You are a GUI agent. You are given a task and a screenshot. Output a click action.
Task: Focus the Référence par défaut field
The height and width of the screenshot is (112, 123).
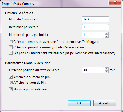95,27
